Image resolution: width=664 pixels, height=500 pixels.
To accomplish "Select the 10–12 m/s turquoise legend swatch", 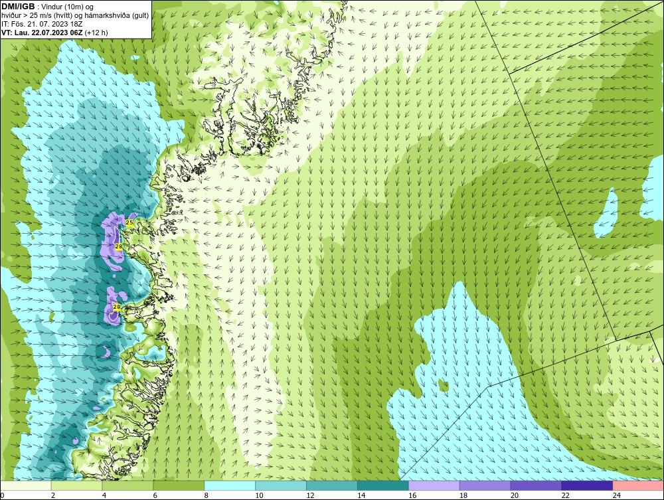I will tap(281, 485).
